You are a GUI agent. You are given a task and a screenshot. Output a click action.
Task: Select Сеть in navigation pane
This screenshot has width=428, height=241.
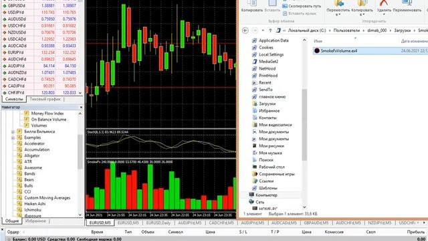click(259, 202)
